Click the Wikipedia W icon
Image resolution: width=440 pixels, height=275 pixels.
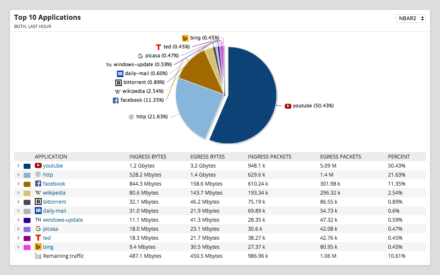[38, 192]
